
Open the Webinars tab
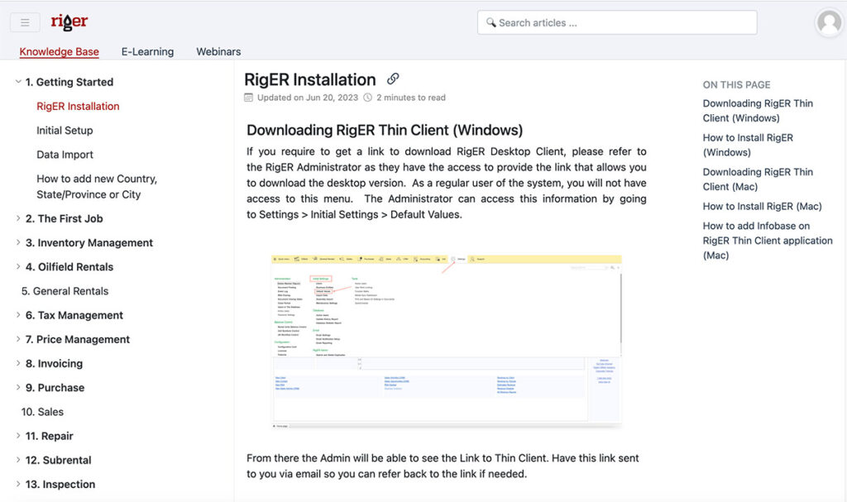[x=218, y=51]
